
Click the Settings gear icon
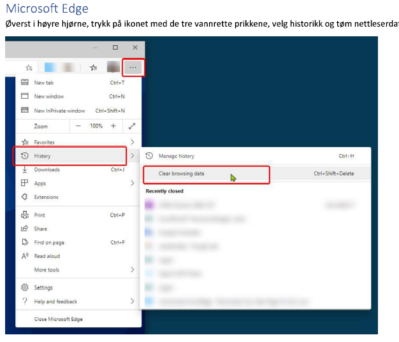25,287
